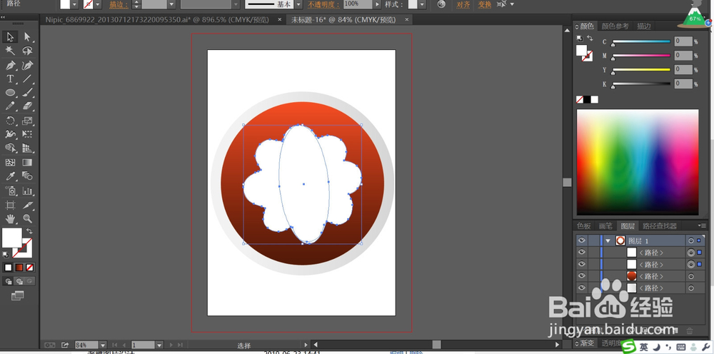
Task: Select the Pencil tool
Action: (10, 106)
